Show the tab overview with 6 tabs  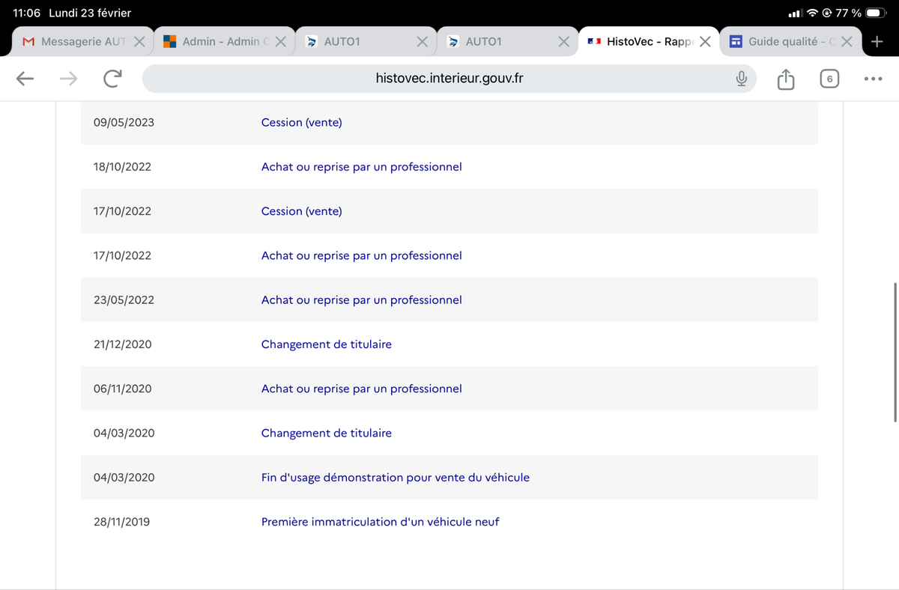coord(829,79)
